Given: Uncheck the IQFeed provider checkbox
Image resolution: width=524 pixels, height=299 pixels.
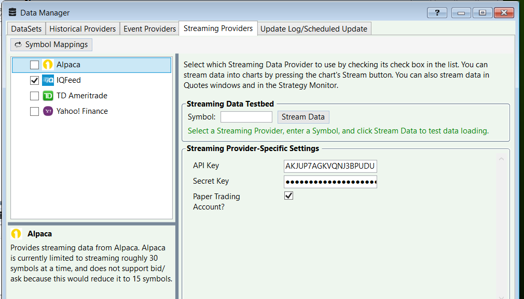Looking at the screenshot, I should click(34, 81).
